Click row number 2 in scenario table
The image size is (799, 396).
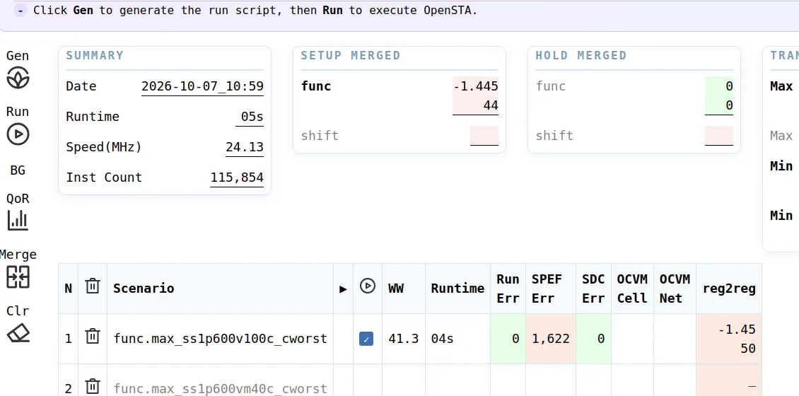(69, 389)
